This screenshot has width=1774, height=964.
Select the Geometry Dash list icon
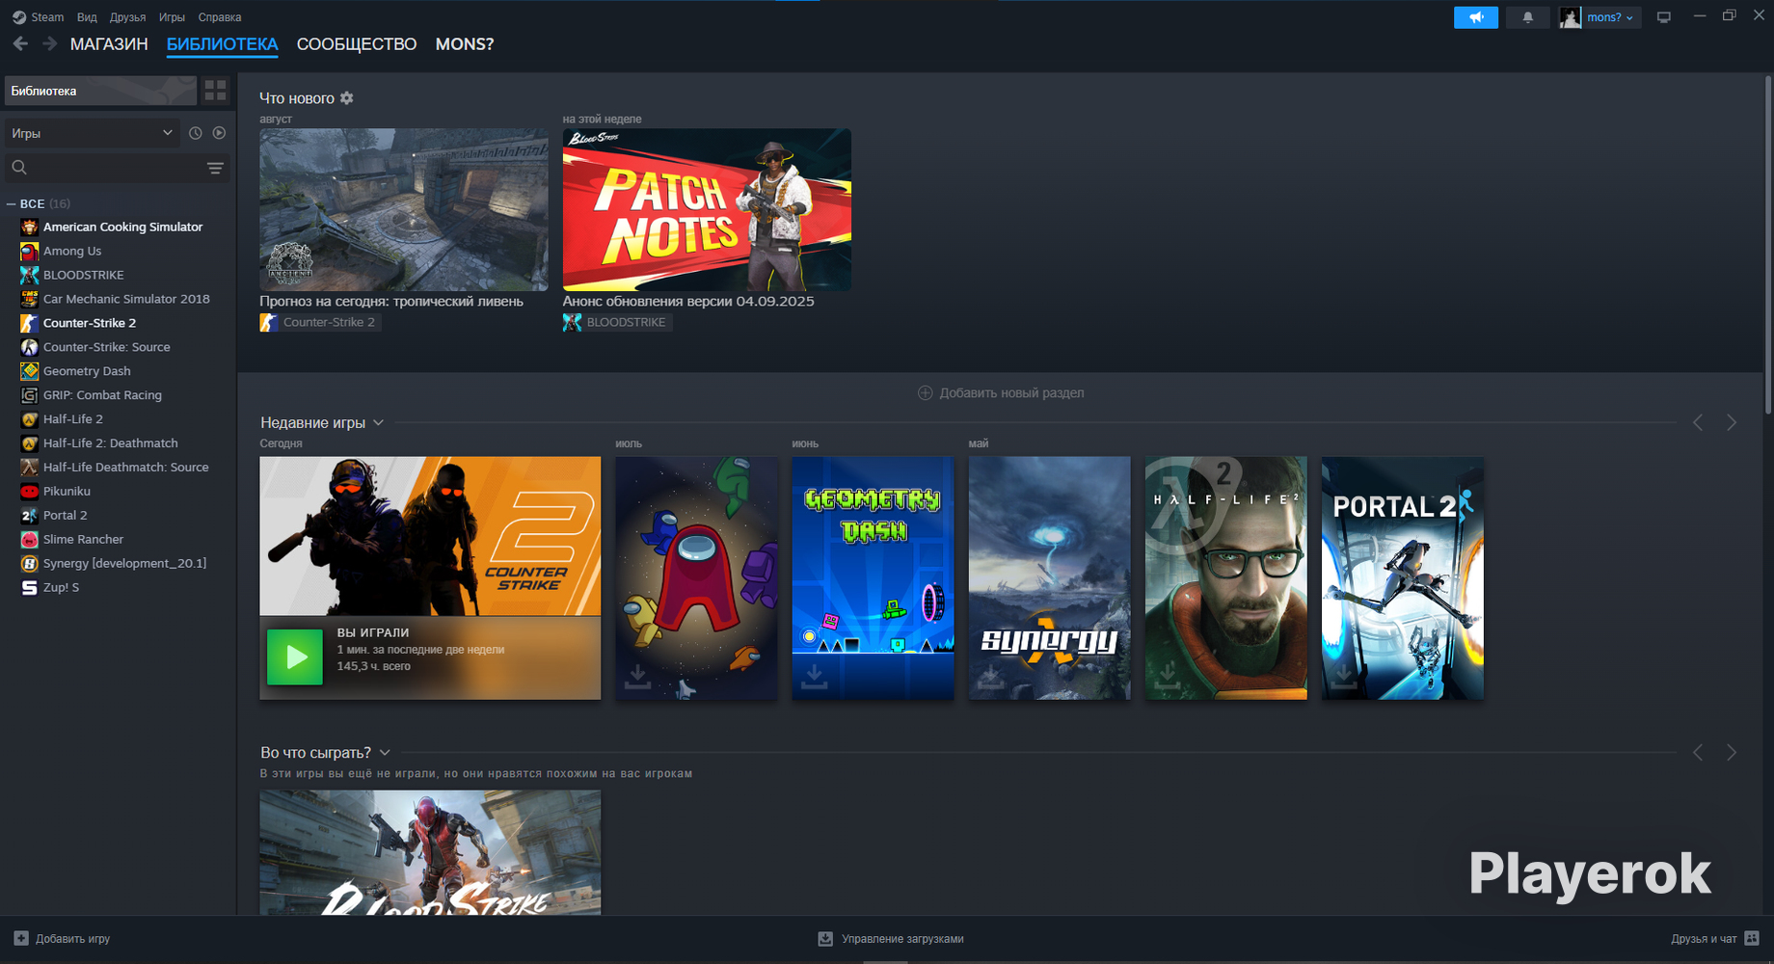[x=30, y=371]
